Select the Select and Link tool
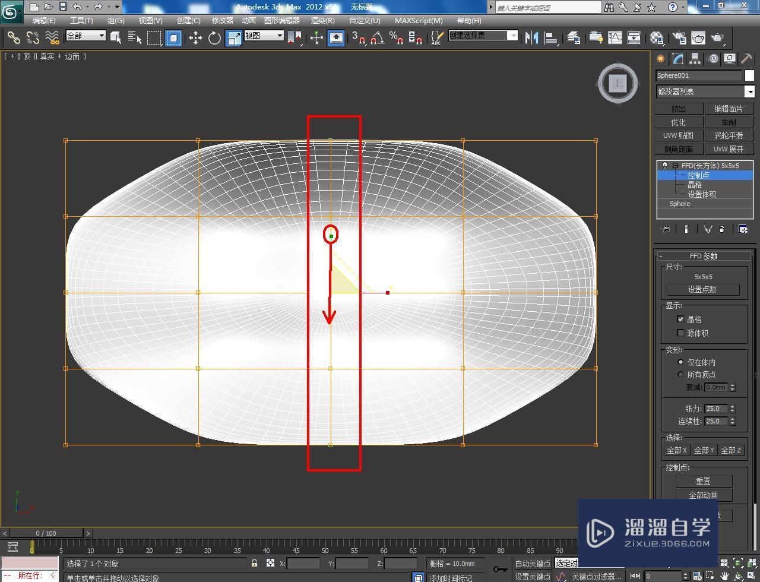 click(x=14, y=37)
